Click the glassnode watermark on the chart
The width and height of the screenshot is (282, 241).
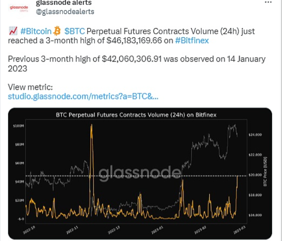click(140, 173)
